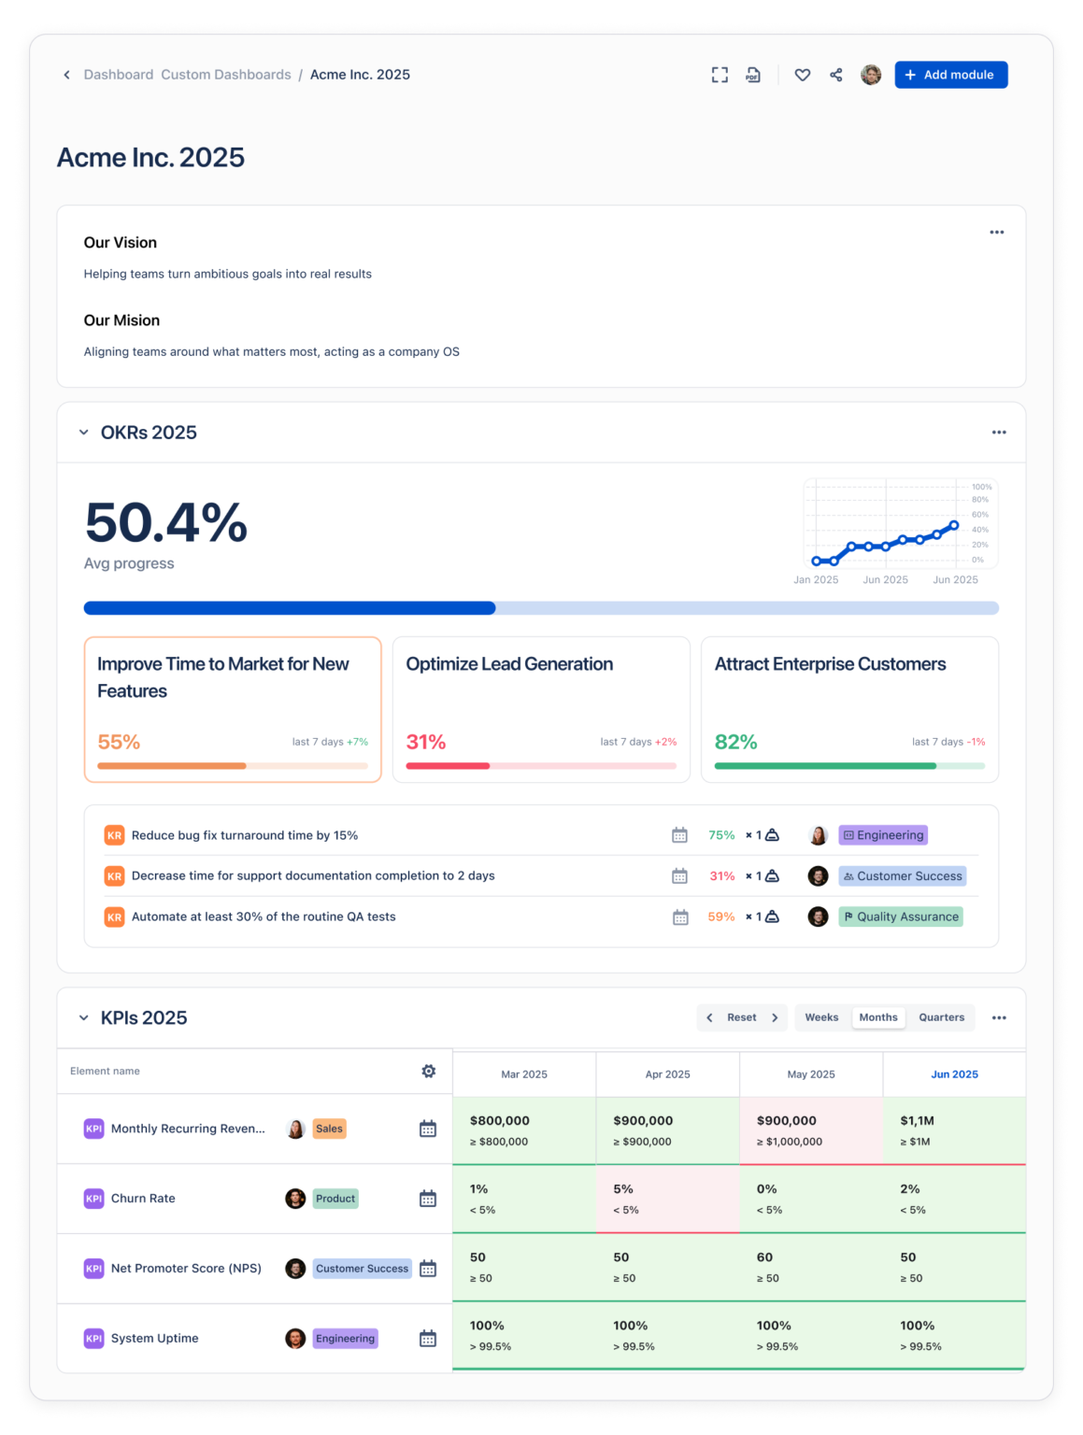Click the OKR progress trend chart

pyautogui.click(x=901, y=524)
